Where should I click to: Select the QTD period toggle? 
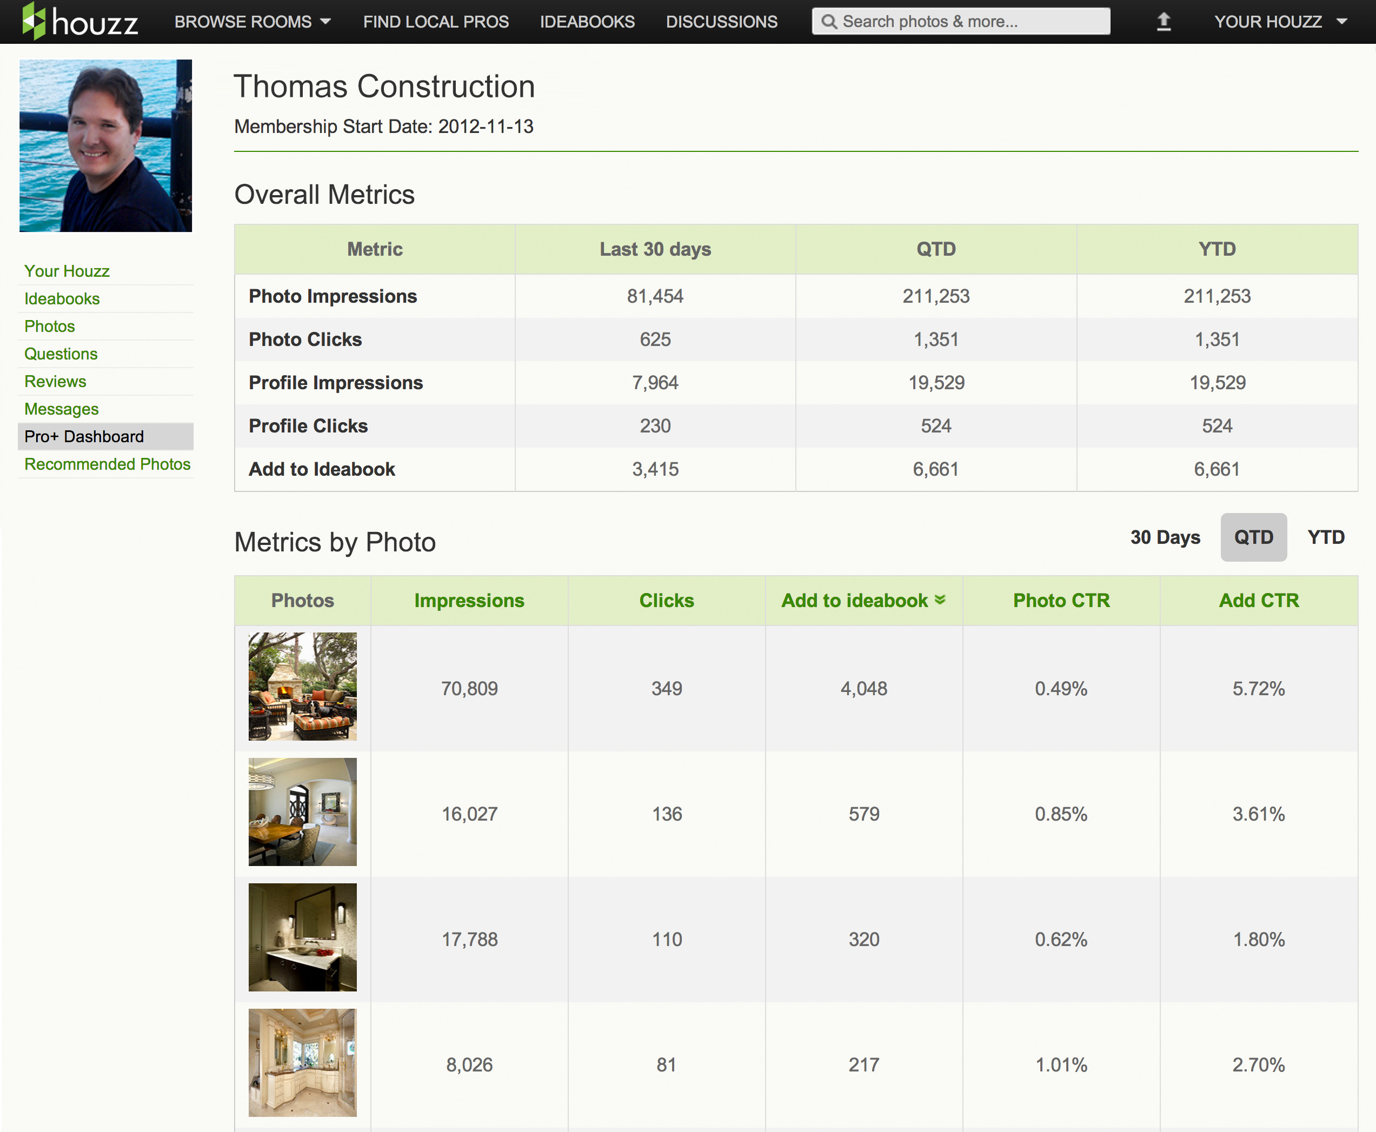pos(1253,537)
